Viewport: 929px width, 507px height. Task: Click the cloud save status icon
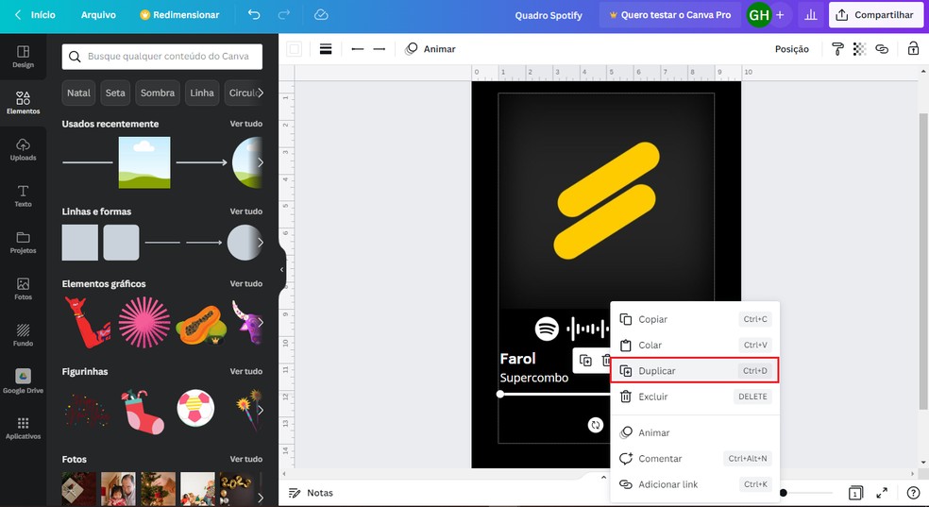[x=321, y=15]
